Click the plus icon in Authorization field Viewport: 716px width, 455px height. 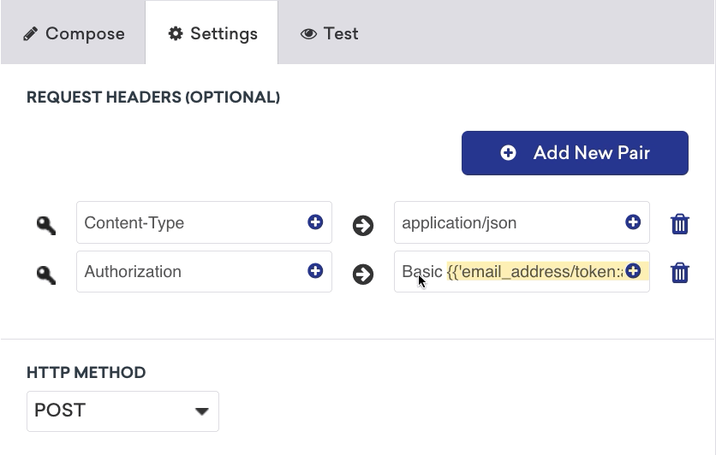(315, 271)
